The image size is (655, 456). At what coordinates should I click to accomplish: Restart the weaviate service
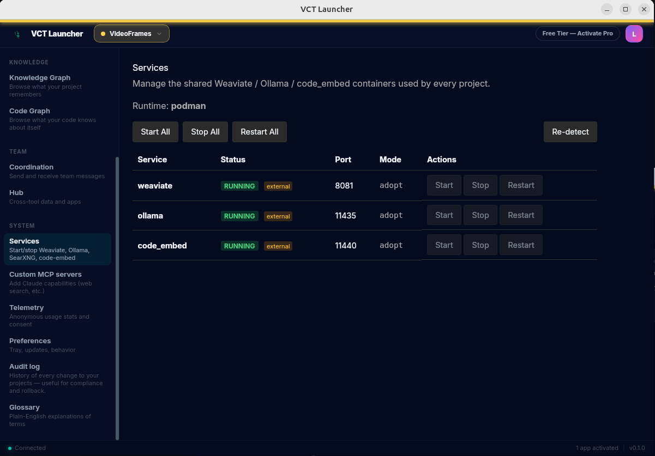pos(521,185)
